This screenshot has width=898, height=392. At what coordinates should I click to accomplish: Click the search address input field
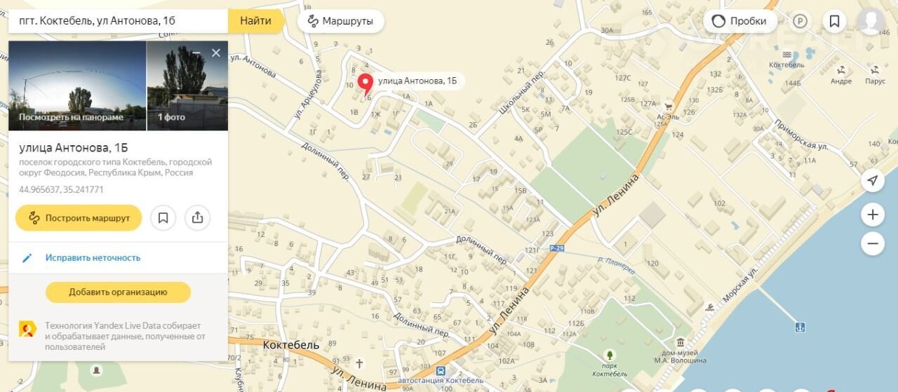118,21
